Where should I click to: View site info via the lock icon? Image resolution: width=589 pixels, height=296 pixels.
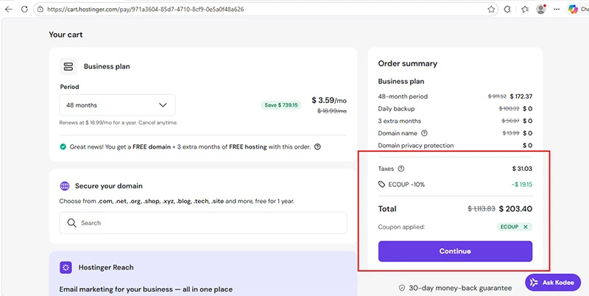(x=40, y=10)
